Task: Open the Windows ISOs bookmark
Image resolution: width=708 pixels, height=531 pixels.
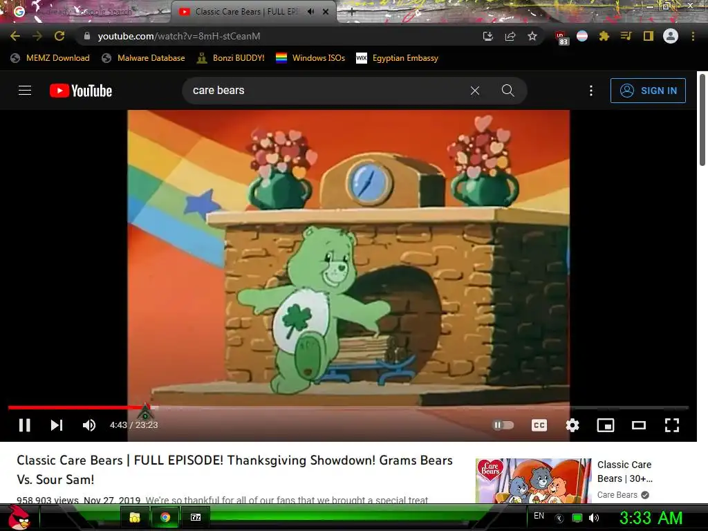Action: click(x=310, y=58)
